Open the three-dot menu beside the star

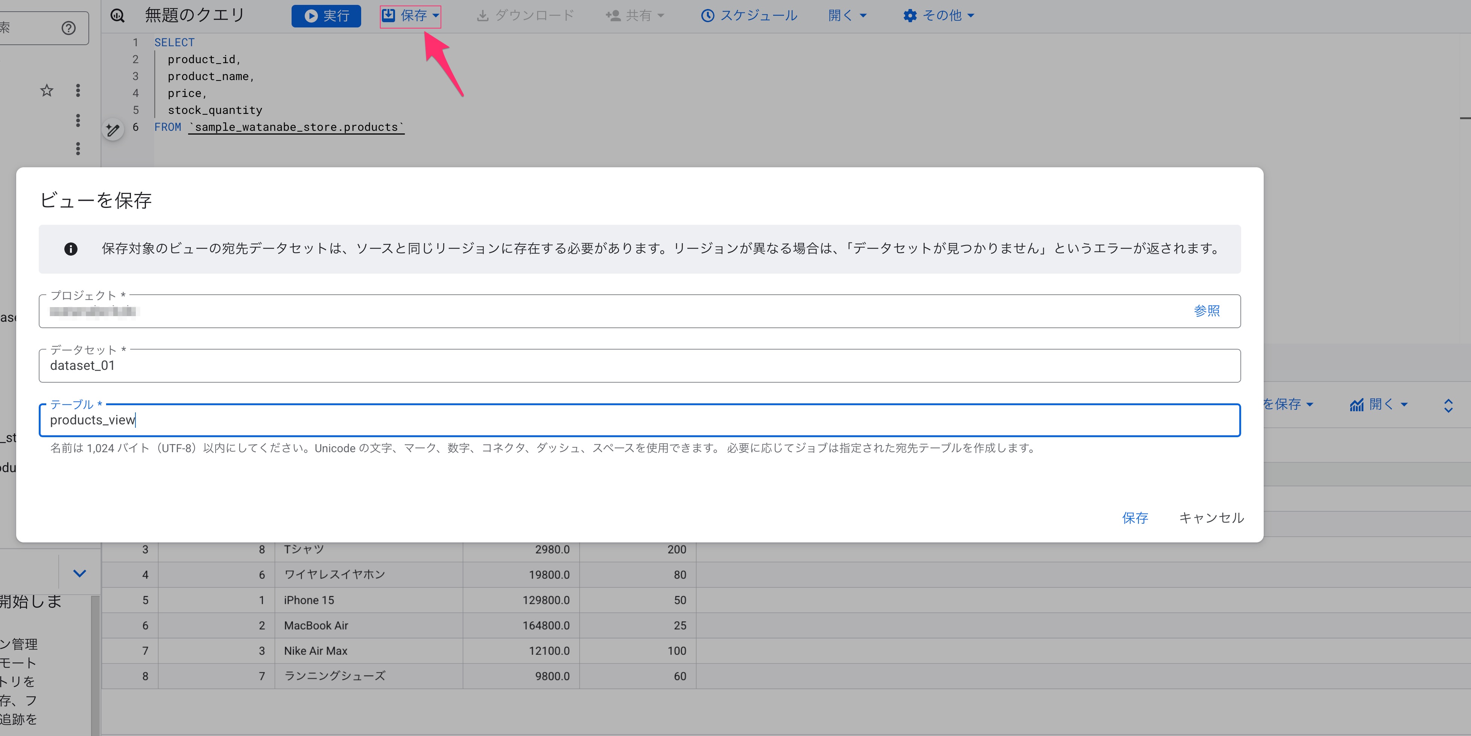click(x=78, y=90)
